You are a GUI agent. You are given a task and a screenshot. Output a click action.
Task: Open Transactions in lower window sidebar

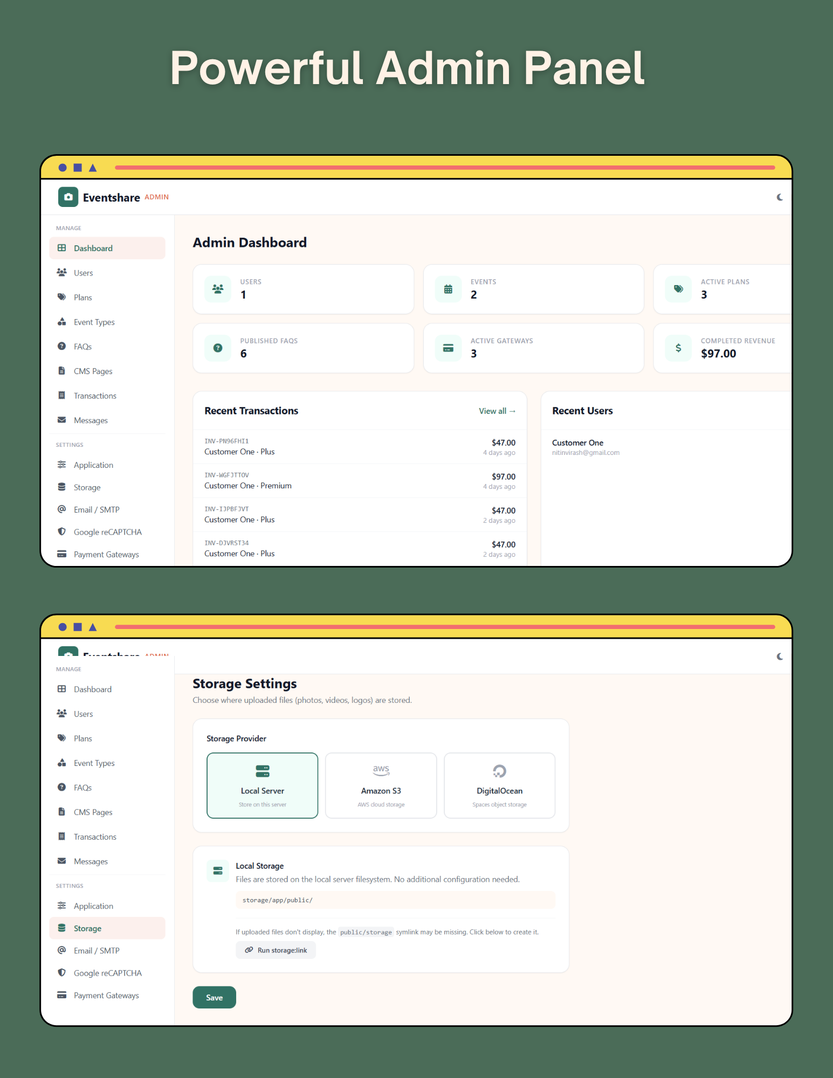[107, 837]
